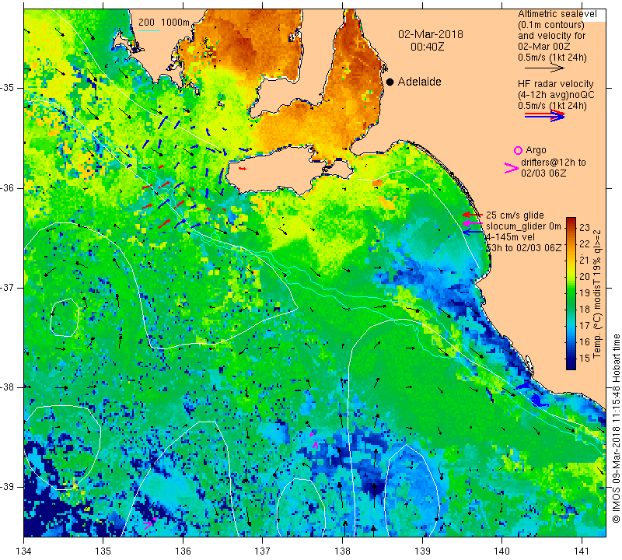Click the 'Argo' legend label

point(536,150)
